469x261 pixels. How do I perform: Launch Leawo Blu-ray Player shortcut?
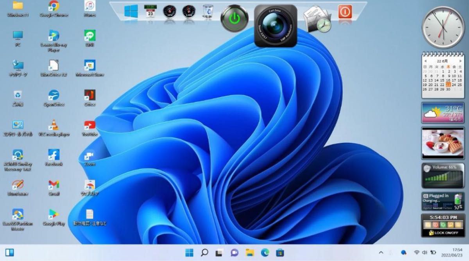pyautogui.click(x=54, y=41)
